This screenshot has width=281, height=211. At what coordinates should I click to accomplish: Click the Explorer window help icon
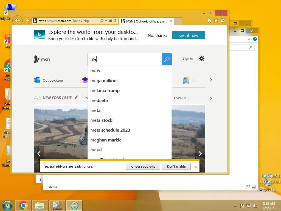tap(255, 39)
